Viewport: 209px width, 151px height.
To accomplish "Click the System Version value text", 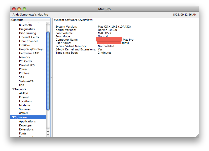I will tap(114, 27).
